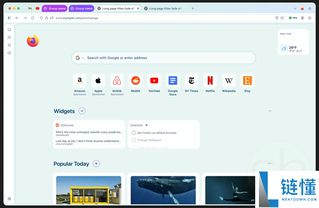Open the Firefox profile avatar icon

tap(303, 8)
